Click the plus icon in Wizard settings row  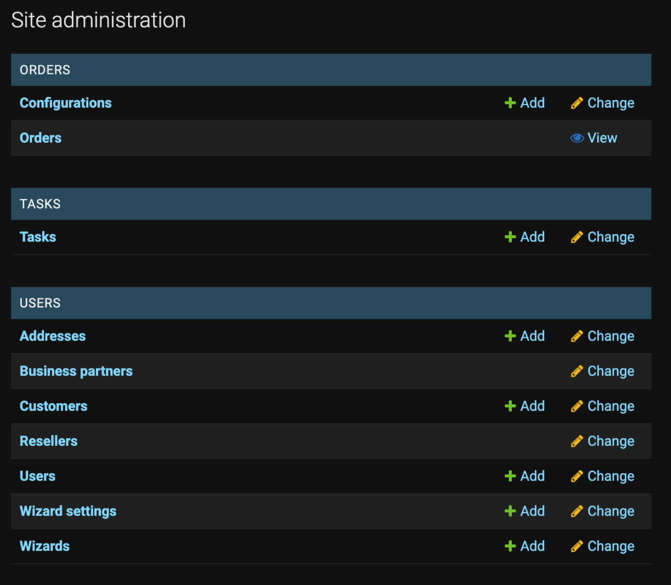(510, 511)
